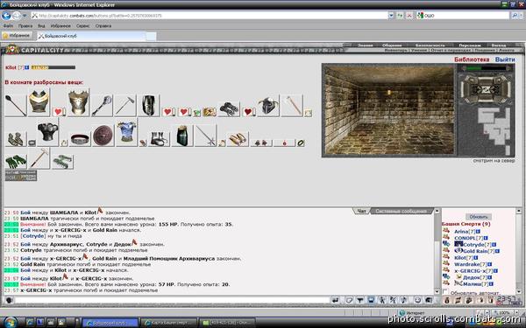This screenshot has width=526, height=328.
Task: Pick up the blue crystal armor item
Action: coord(126,132)
